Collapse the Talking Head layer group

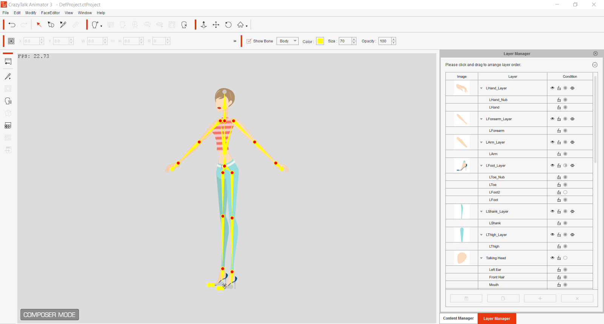tap(481, 258)
